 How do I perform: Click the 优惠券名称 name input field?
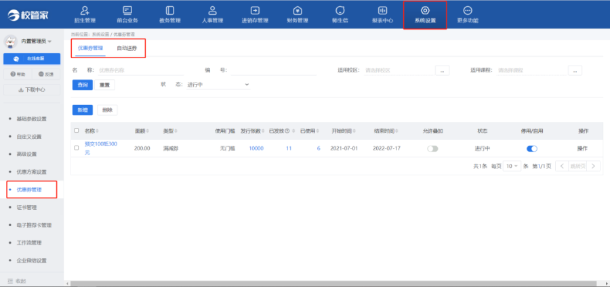pos(146,70)
